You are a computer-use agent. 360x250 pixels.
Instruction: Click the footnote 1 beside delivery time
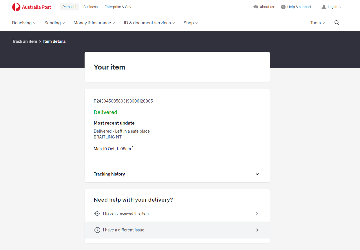[133, 147]
